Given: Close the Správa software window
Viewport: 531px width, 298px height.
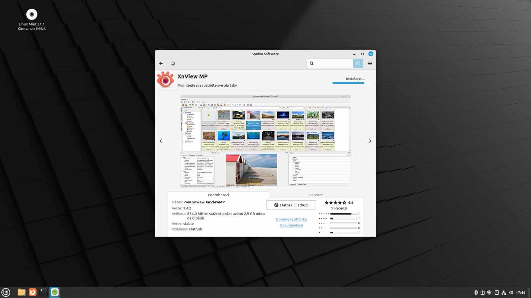Looking at the screenshot, I should [371, 54].
